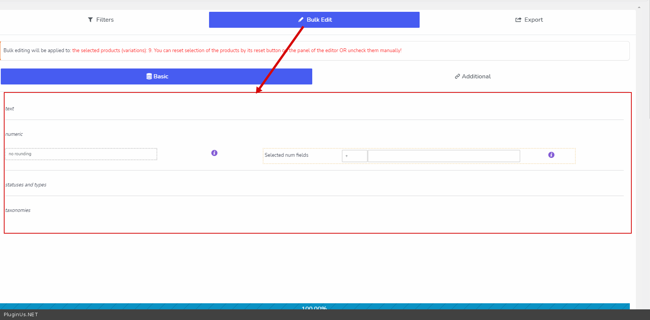Open the info icon beside rounding dropdown
Image resolution: width=650 pixels, height=320 pixels.
(x=214, y=153)
